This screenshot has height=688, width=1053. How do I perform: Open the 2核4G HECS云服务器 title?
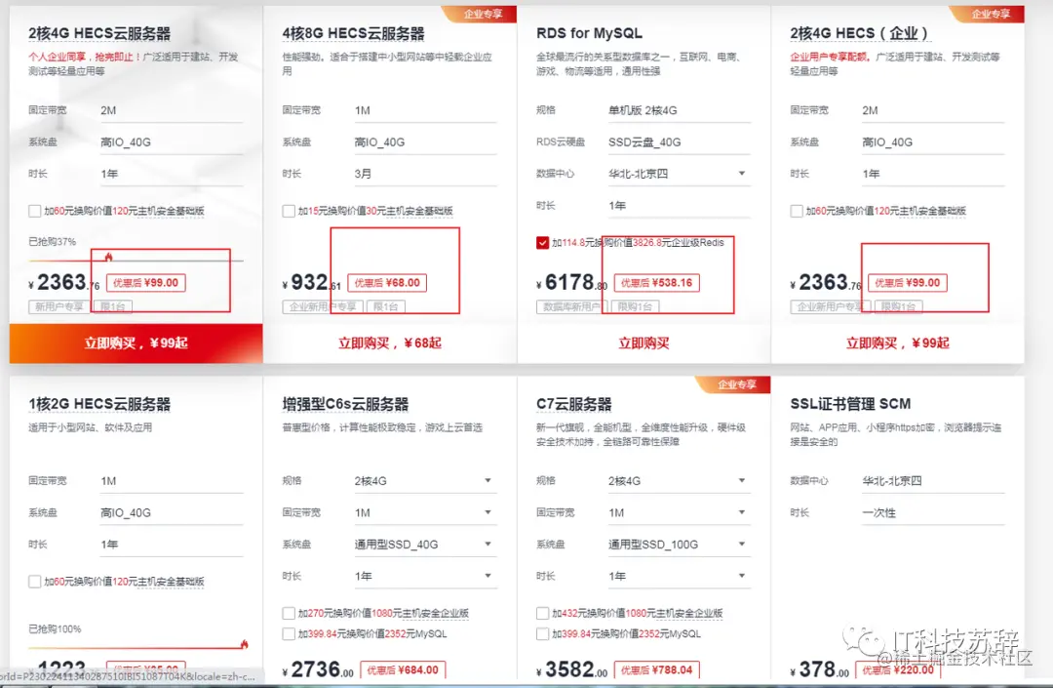tap(99, 33)
